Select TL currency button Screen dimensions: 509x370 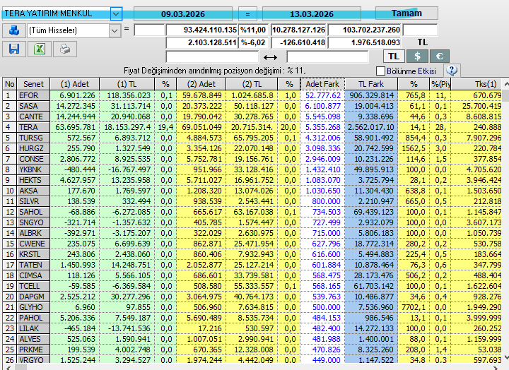394,56
